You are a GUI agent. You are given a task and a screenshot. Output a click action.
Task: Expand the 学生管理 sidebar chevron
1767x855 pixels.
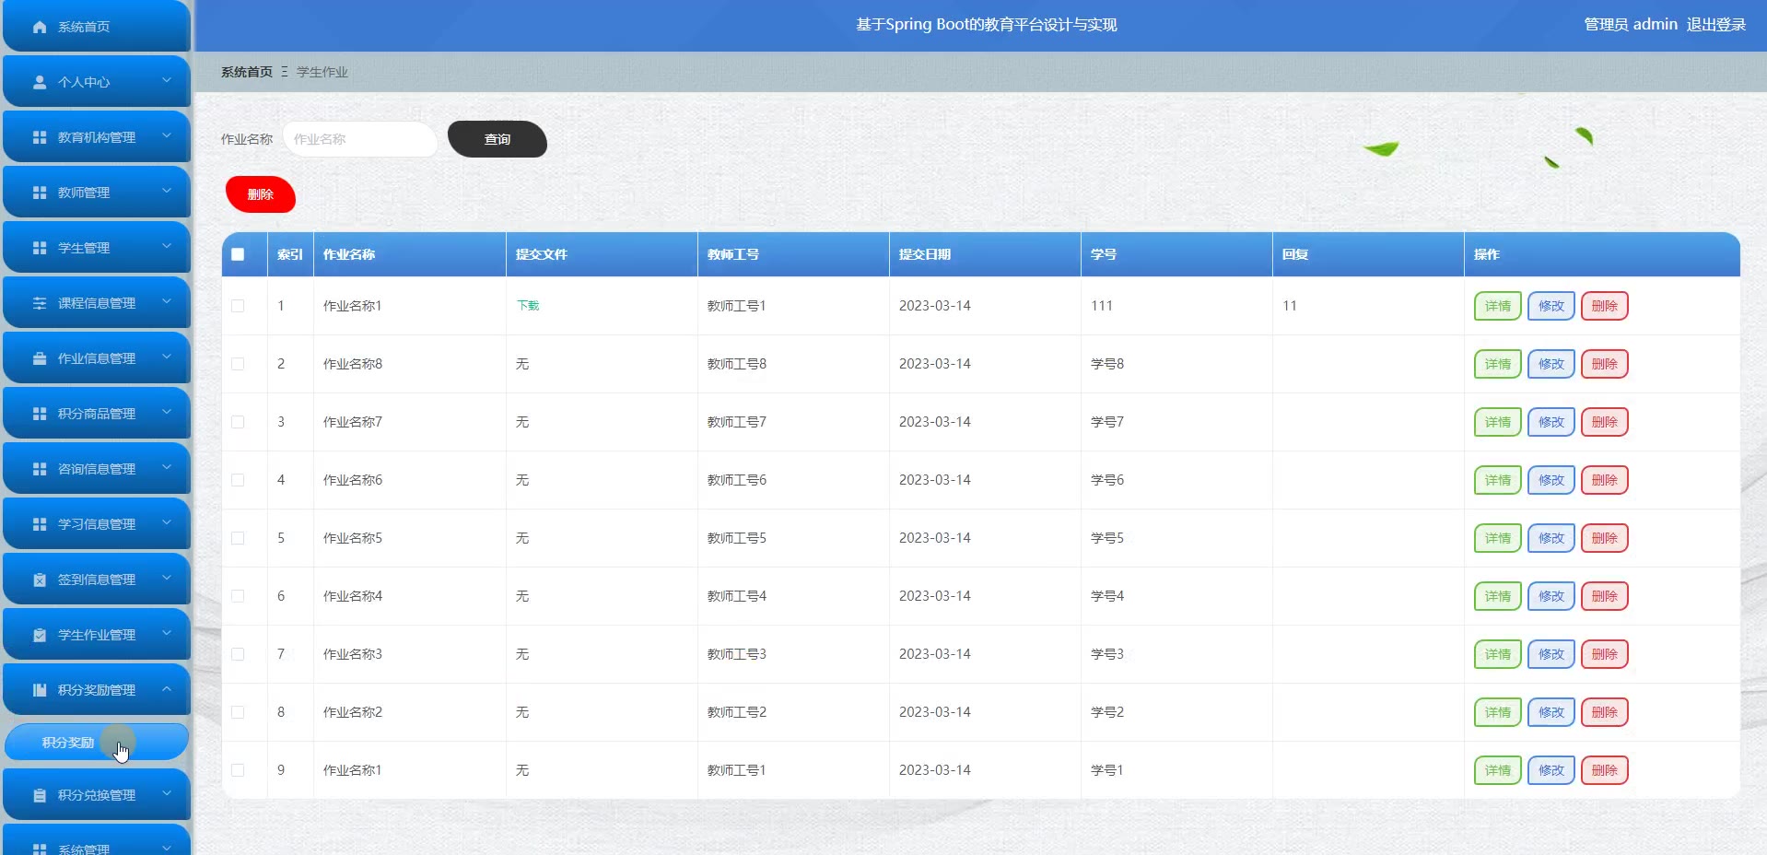(167, 247)
